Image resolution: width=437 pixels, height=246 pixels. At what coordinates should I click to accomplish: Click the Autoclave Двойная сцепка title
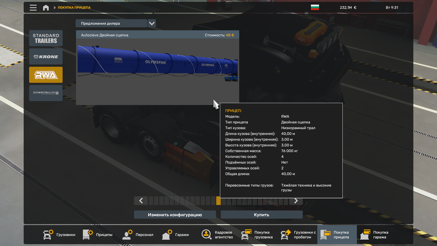click(x=104, y=35)
